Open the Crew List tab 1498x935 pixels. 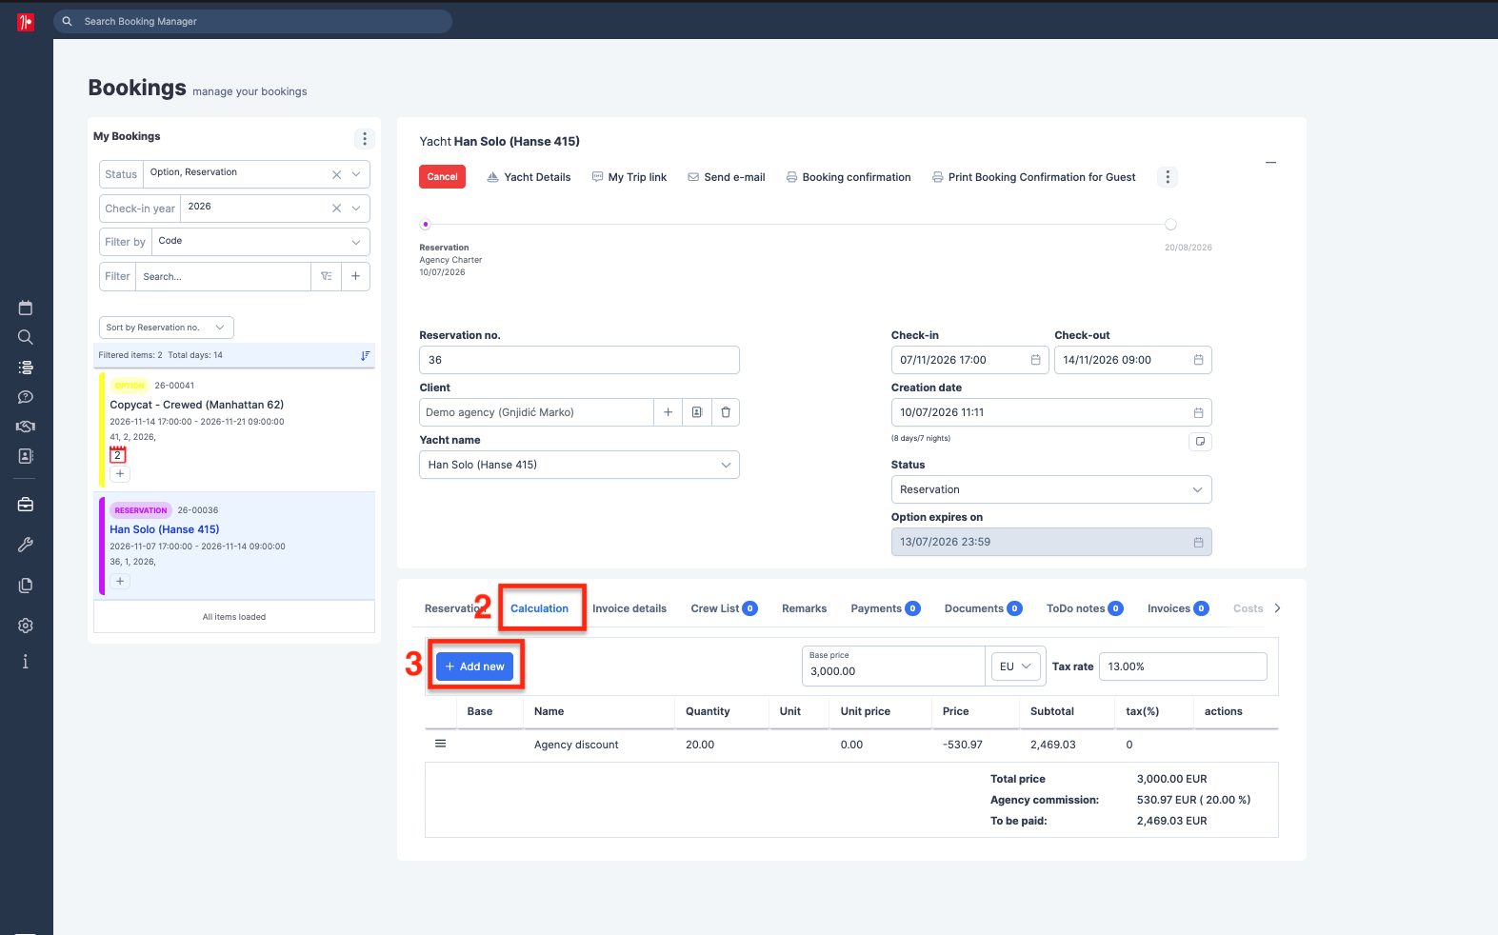pyautogui.click(x=724, y=608)
